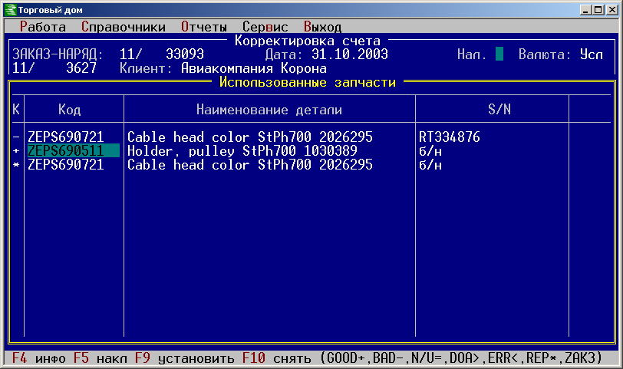Viewport: 623px width, 369px height.
Task: Close the Торговый дом window
Action: coord(612,9)
